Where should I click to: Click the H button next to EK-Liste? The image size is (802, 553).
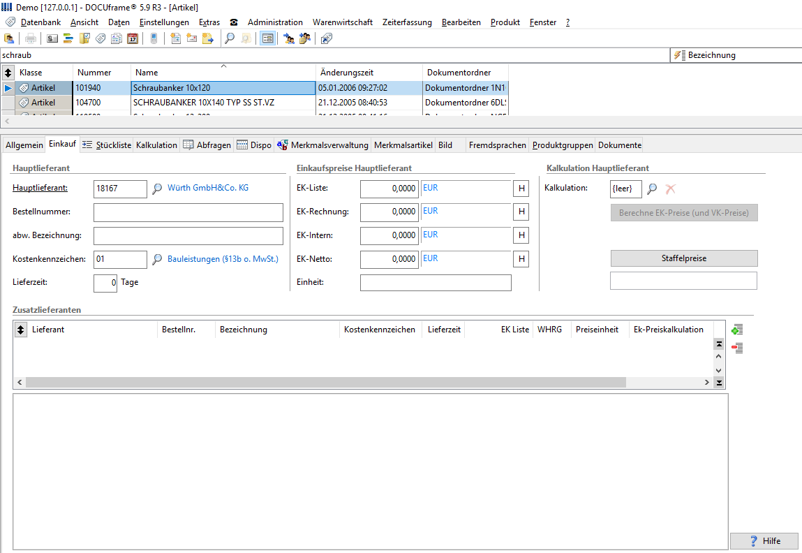point(521,189)
